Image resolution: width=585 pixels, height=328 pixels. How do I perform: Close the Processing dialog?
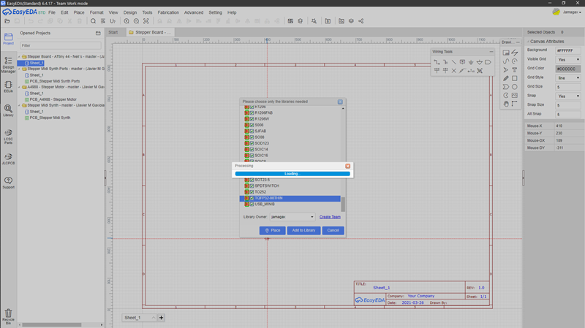click(348, 166)
